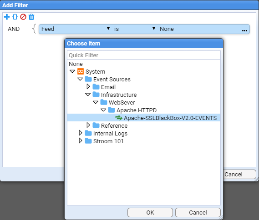Click the Event Sources folder icon
Image resolution: width=259 pixels, height=220 pixels.
tap(88, 79)
